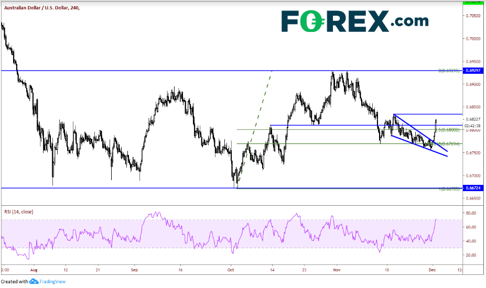Image resolution: width=486 pixels, height=288 pixels.
Task: Click the 16 date label on time axis
Action: (180, 270)
